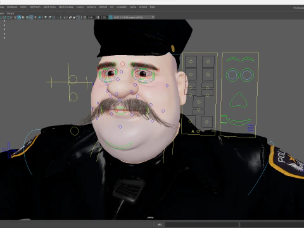
Task: Open the Help menu
Action: click(x=153, y=7)
